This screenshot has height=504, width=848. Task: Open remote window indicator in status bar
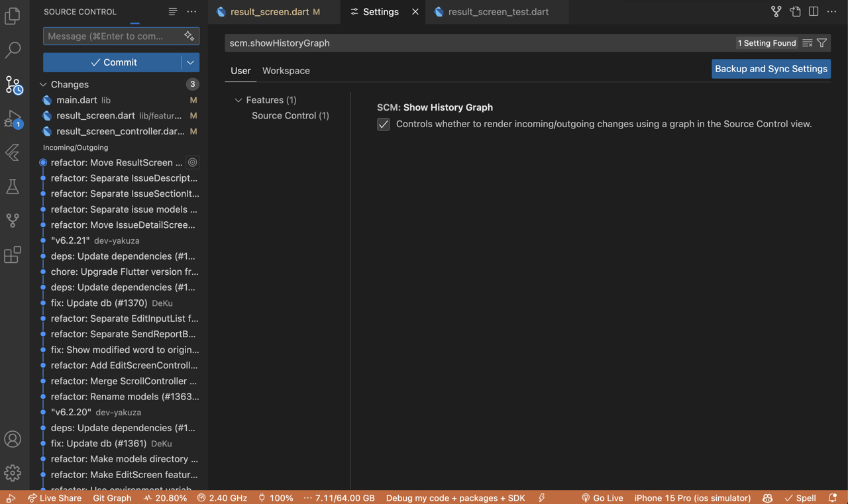11,498
